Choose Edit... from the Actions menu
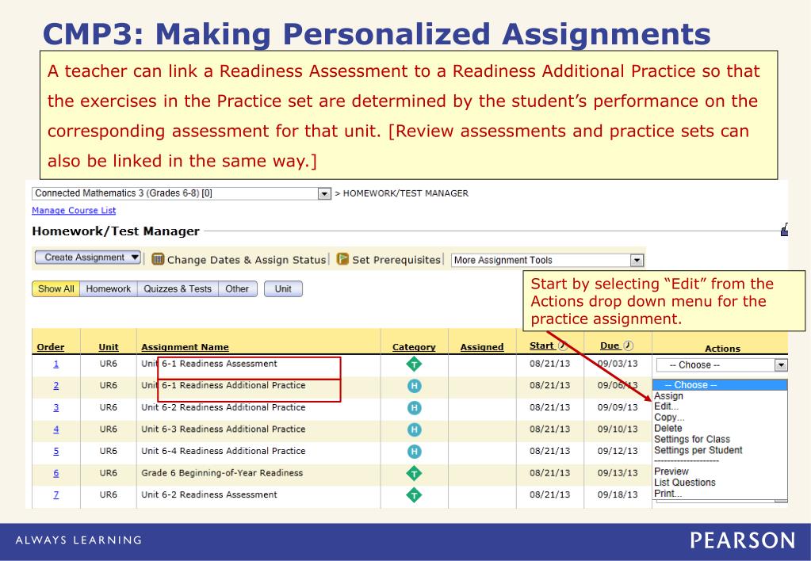Image resolution: width=811 pixels, height=561 pixels. pos(666,406)
